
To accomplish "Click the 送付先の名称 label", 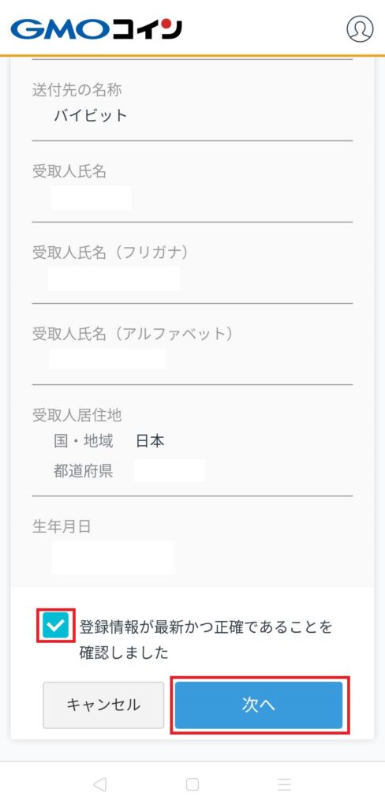I will [77, 90].
